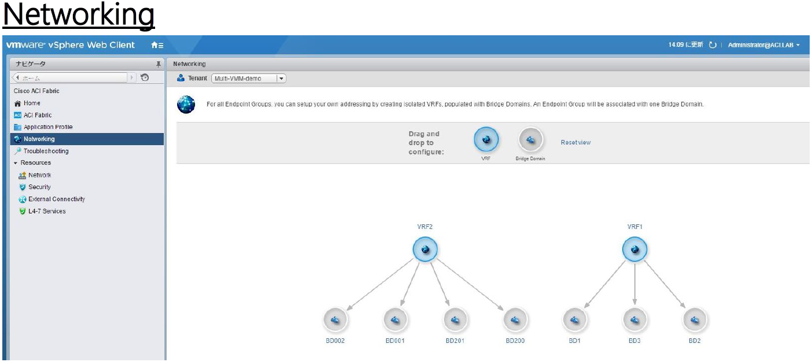Collapse the Resources section in the navigator

16,162
